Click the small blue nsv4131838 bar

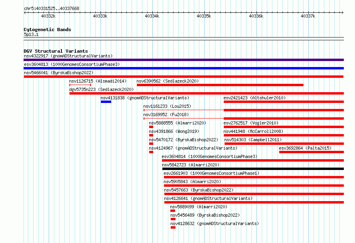pos(106,102)
